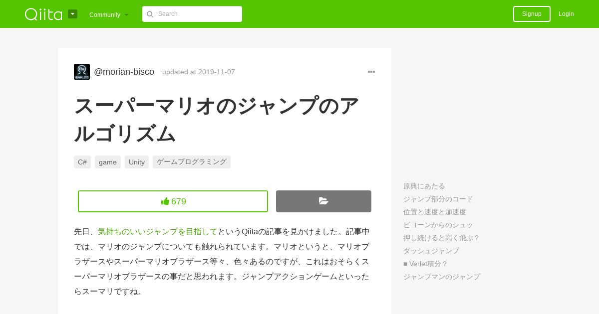Open the dropdown arrow beside Qiita logo
599x314 pixels.
point(72,14)
